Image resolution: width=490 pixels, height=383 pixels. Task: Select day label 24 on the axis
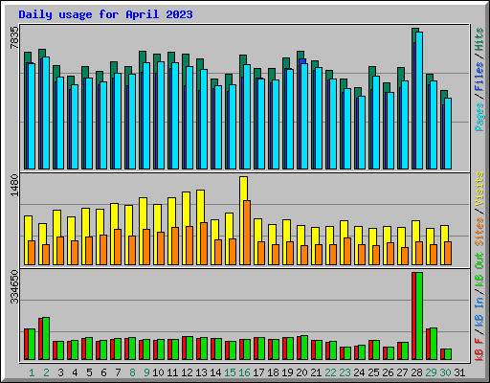(359, 372)
